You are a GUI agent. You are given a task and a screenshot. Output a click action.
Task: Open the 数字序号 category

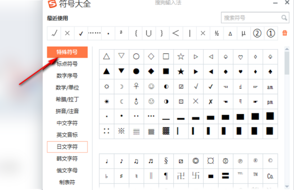coord(67,76)
